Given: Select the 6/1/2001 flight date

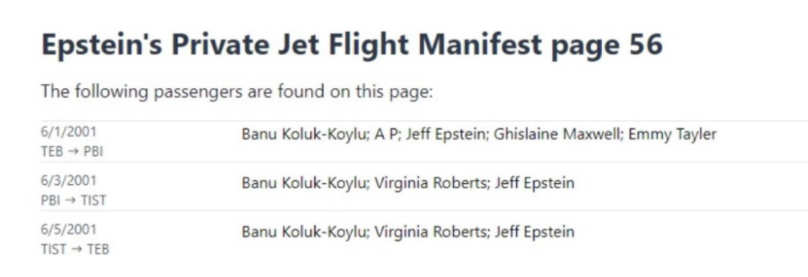Looking at the screenshot, I should (x=69, y=132).
